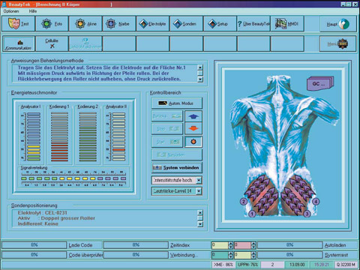Expand the Lautstärke-Level dropdown
This screenshot has width=360, height=270.
coord(199,191)
